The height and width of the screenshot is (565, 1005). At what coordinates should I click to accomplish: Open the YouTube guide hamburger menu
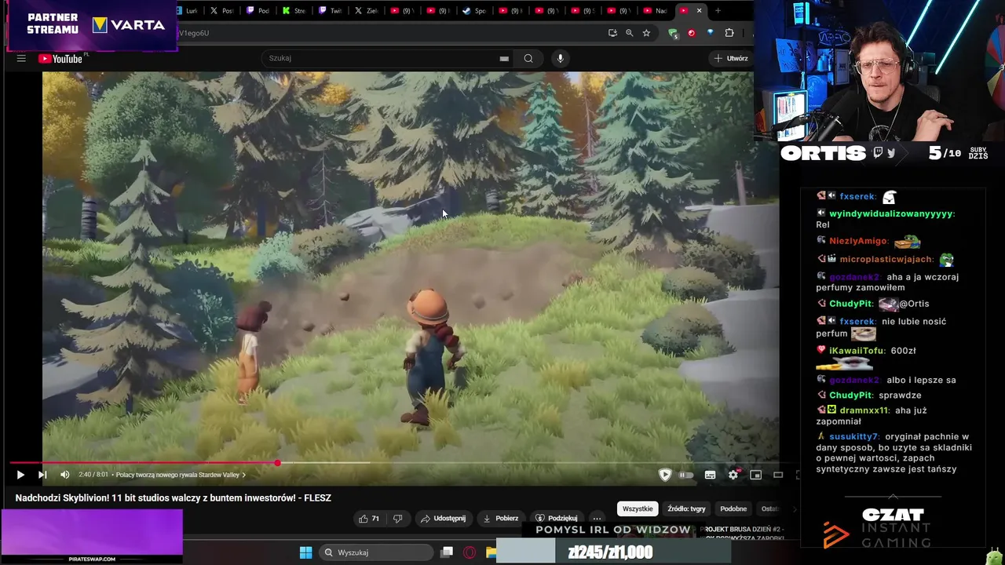21,58
